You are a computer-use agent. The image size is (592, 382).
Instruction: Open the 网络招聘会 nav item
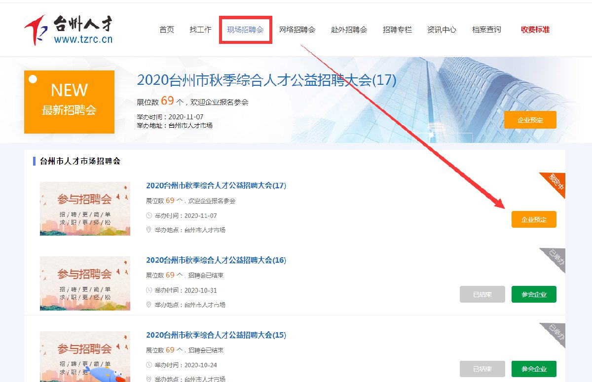pyautogui.click(x=297, y=30)
